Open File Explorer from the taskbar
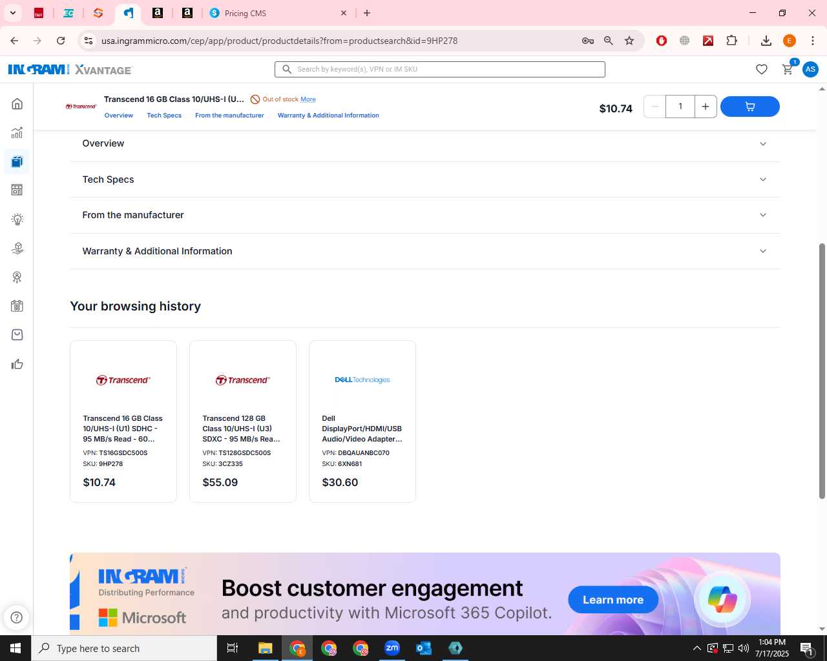827x661 pixels. click(x=266, y=648)
